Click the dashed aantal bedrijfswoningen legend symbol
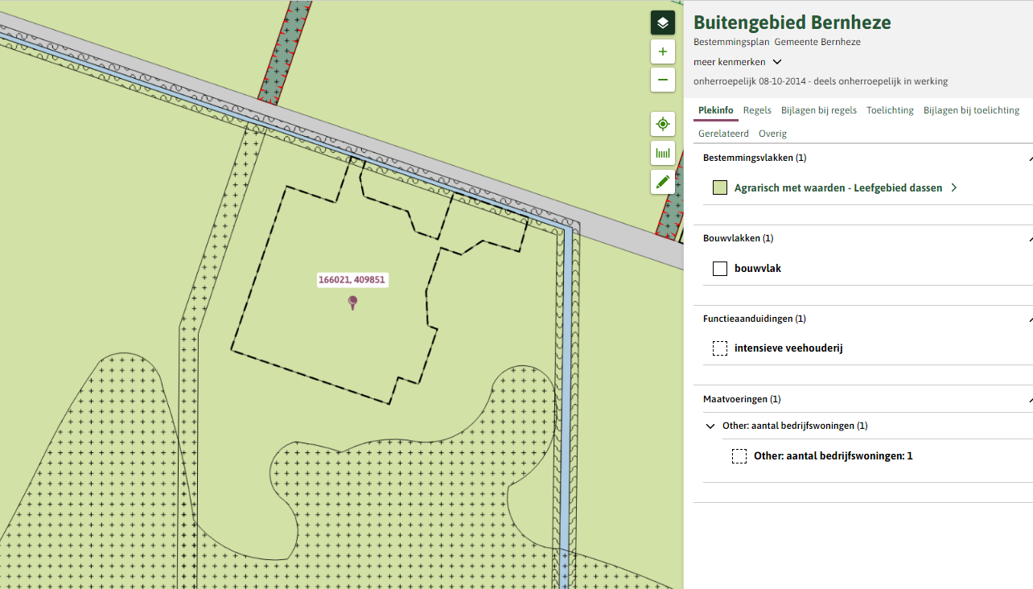Image resolution: width=1033 pixels, height=589 pixels. coord(739,456)
